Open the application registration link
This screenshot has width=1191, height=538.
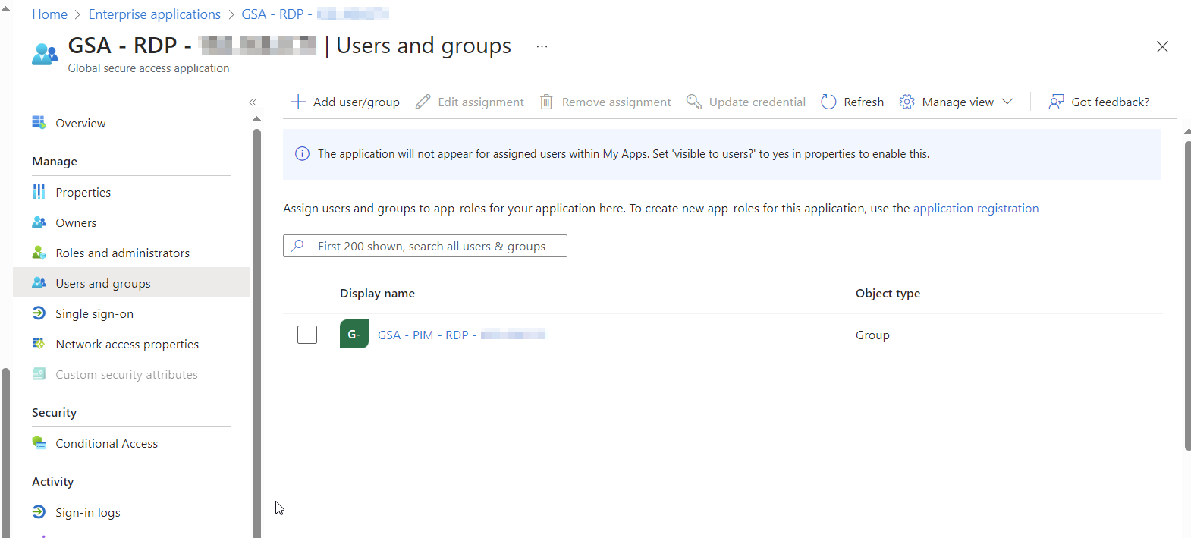pyautogui.click(x=976, y=208)
